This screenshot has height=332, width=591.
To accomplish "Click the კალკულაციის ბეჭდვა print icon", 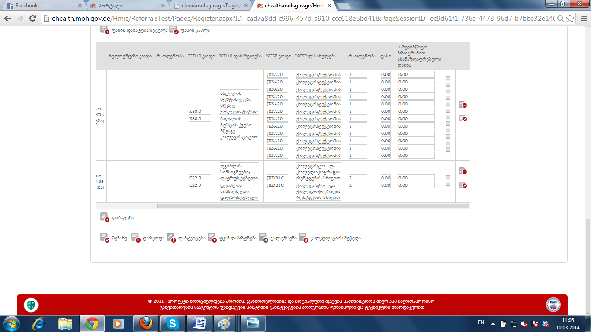I will click(303, 238).
